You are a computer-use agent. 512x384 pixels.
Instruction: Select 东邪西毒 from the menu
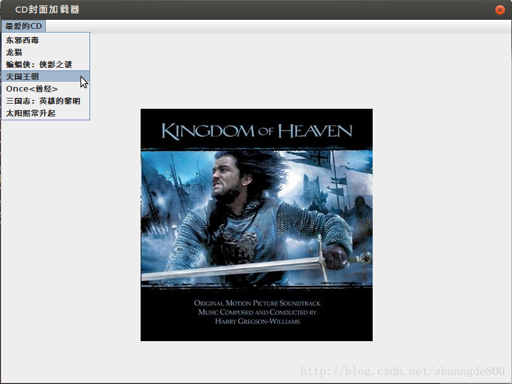tap(46, 40)
